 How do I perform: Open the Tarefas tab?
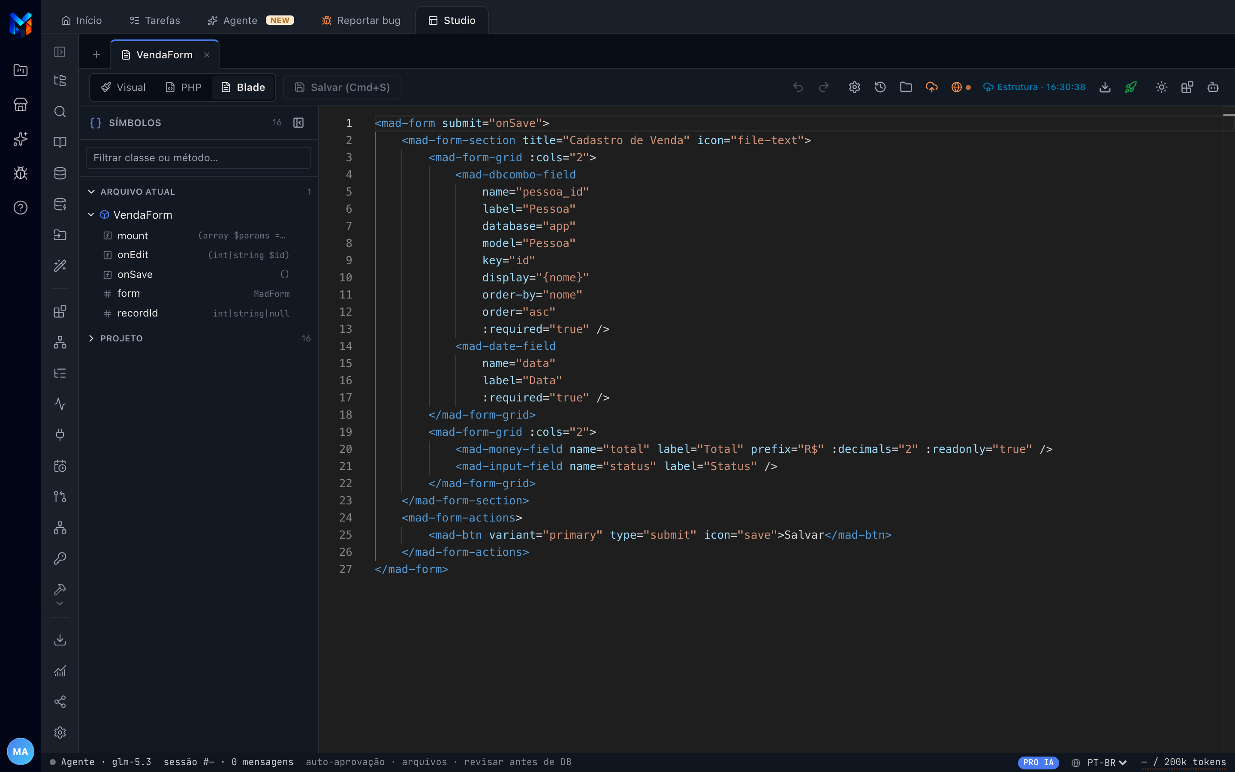click(x=155, y=21)
